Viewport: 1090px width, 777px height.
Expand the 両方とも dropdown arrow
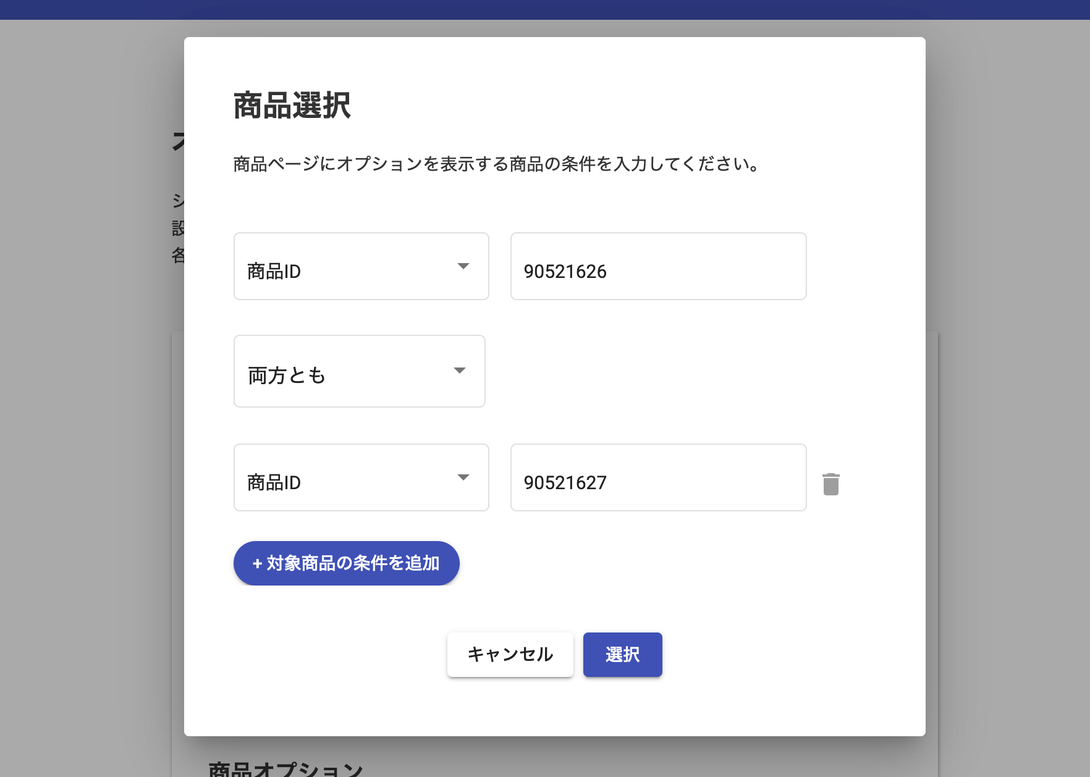tap(459, 371)
